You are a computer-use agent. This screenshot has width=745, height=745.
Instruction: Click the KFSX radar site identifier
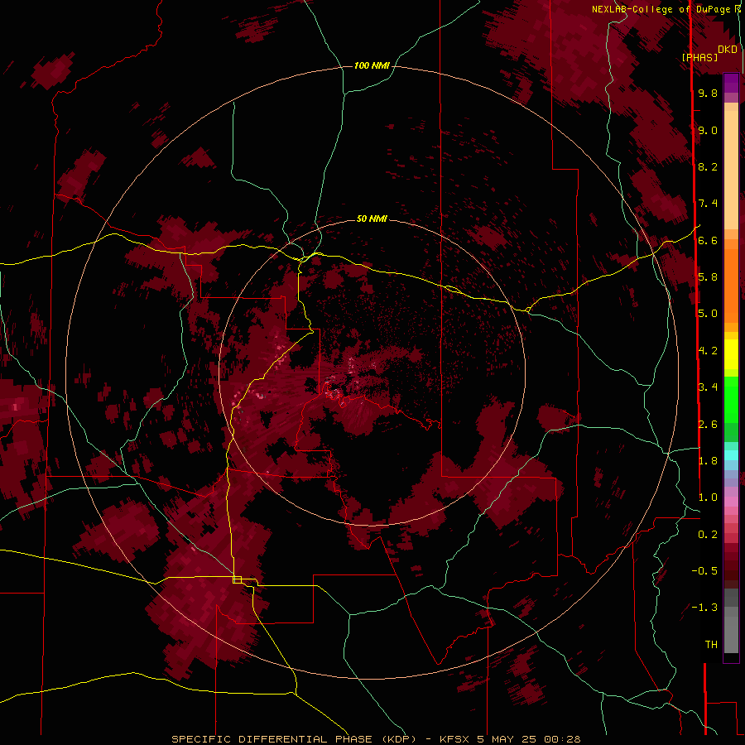(x=454, y=739)
